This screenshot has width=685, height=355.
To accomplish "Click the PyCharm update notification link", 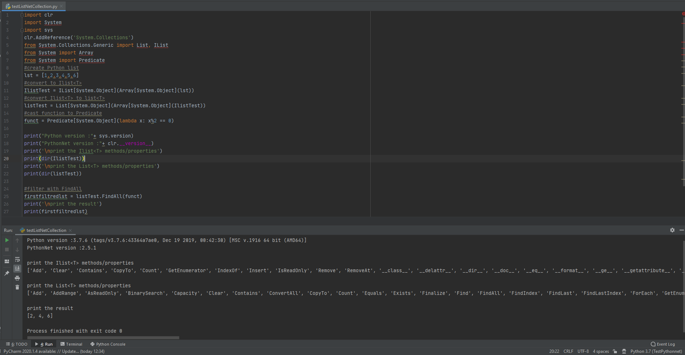I will pos(54,351).
